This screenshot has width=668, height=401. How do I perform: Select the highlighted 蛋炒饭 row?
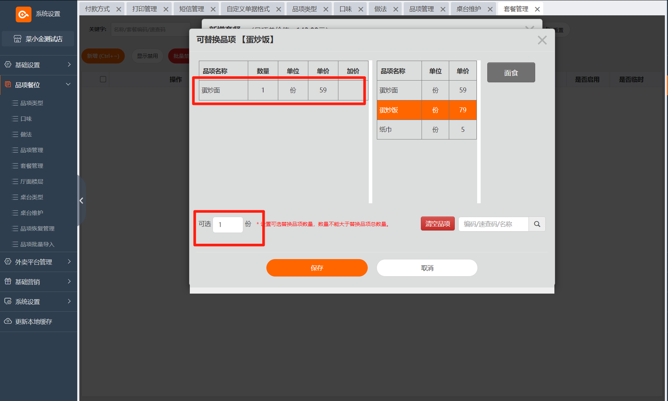tap(427, 110)
